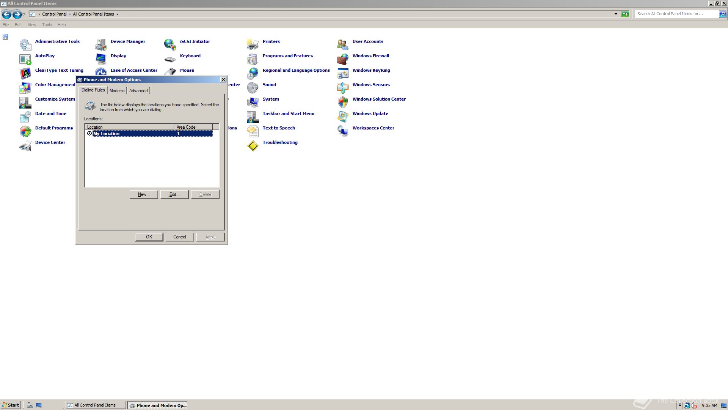Select the My Location radio button

(89, 134)
